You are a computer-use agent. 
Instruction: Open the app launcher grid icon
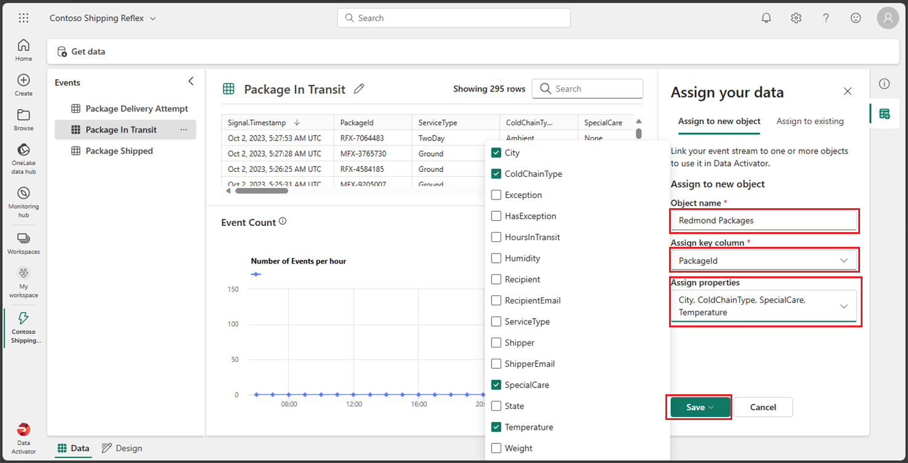click(x=23, y=18)
